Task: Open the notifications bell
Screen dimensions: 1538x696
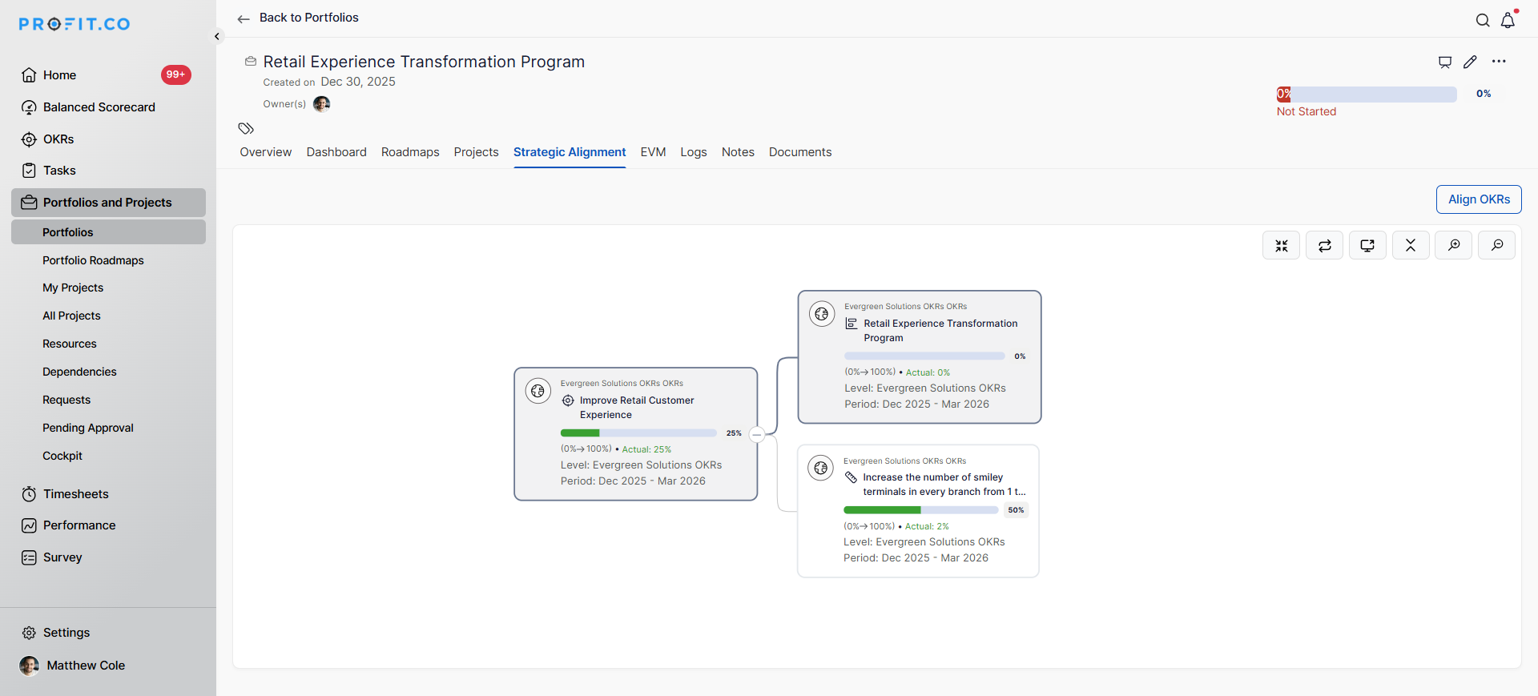Action: pos(1508,21)
